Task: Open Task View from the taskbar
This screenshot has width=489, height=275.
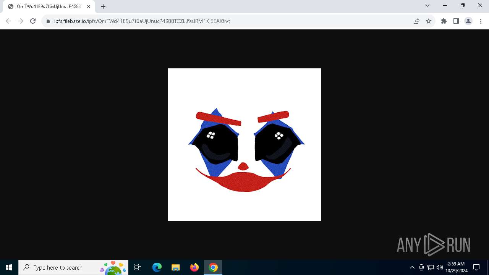Action: coord(138,267)
